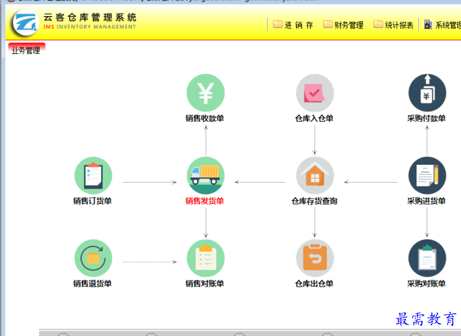This screenshot has height=336, width=461.
Task: Open the 仓库存货查询 inventory query icon
Action: (x=315, y=174)
